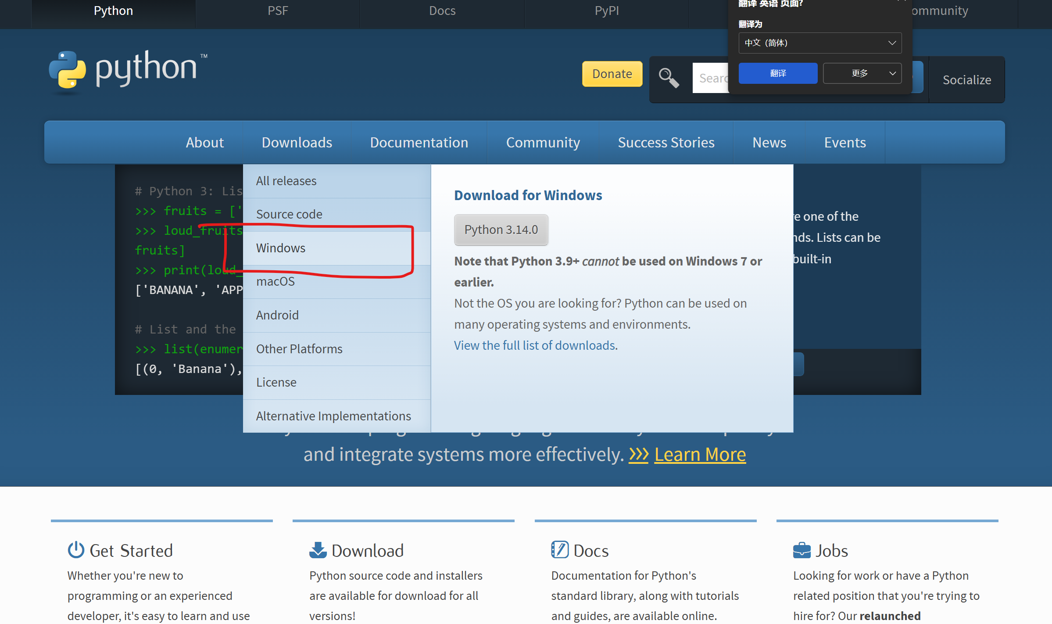
Task: Select Windows in Downloads submenu
Action: point(281,248)
